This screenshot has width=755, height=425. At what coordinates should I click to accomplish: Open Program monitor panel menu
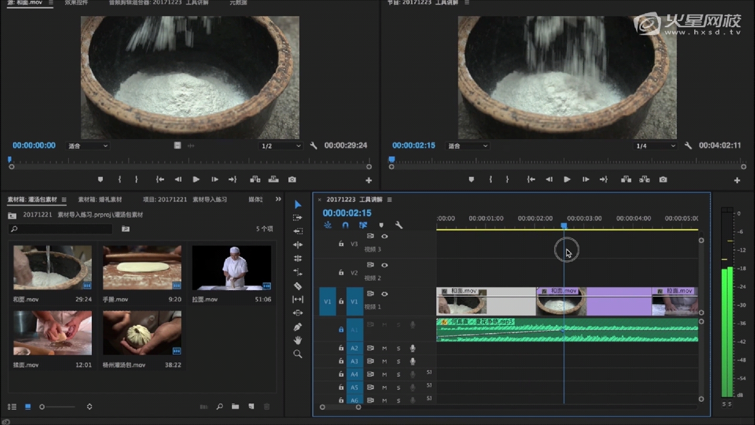(x=467, y=3)
